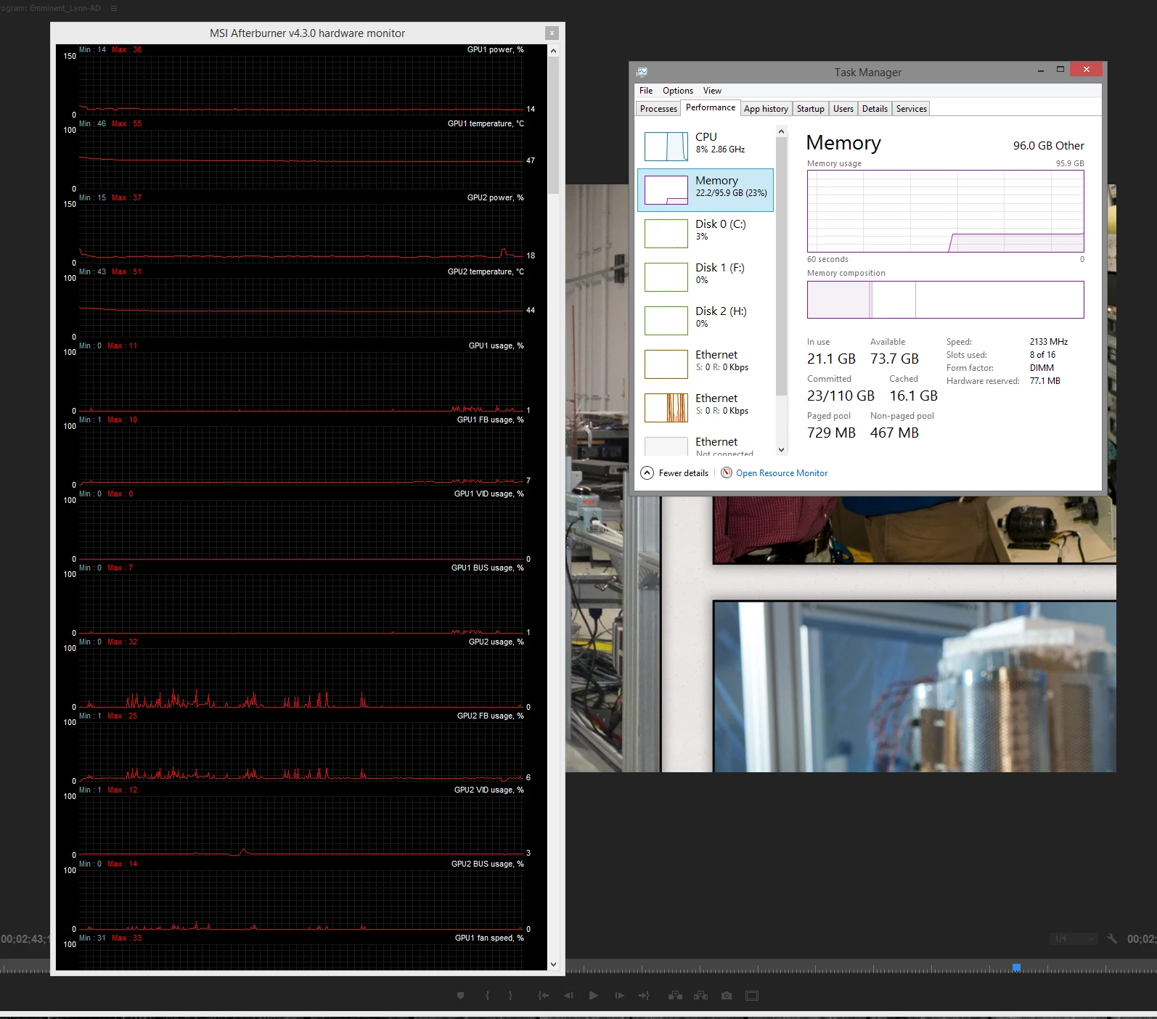Click the Extract button icon
Viewport: 1157px width, 1019px height.
pyautogui.click(x=700, y=996)
